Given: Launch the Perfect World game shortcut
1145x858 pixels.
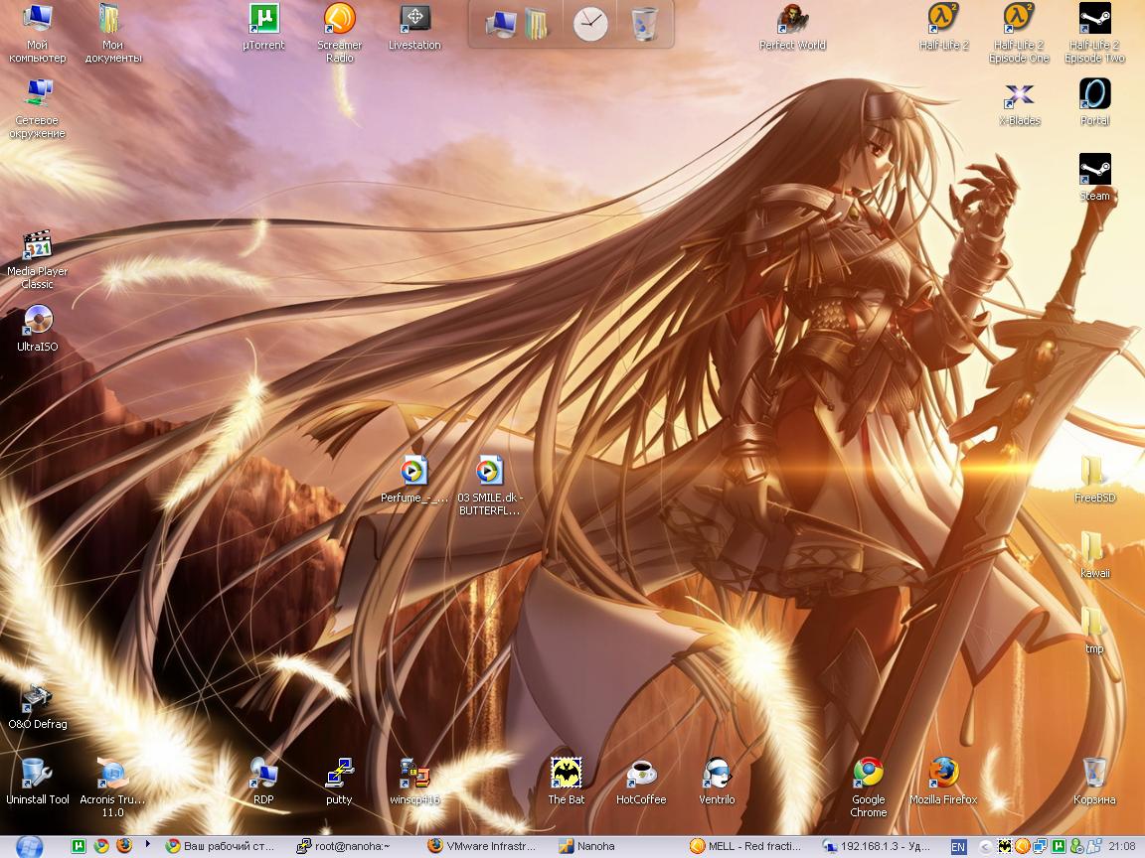Looking at the screenshot, I should coord(792,27).
